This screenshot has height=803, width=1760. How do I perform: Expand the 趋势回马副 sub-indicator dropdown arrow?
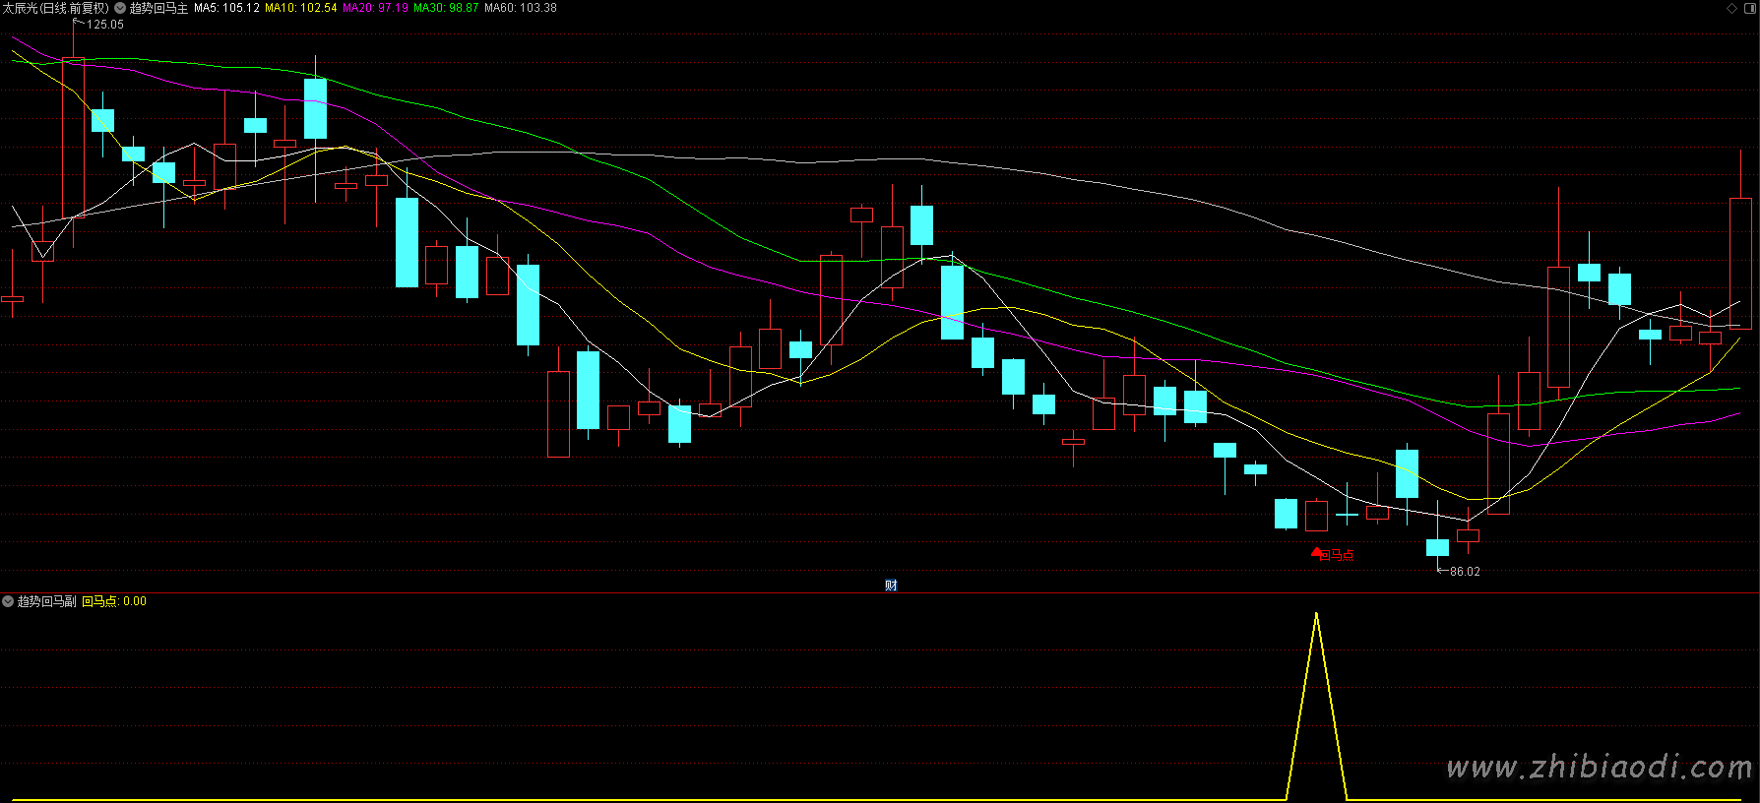tap(8, 601)
